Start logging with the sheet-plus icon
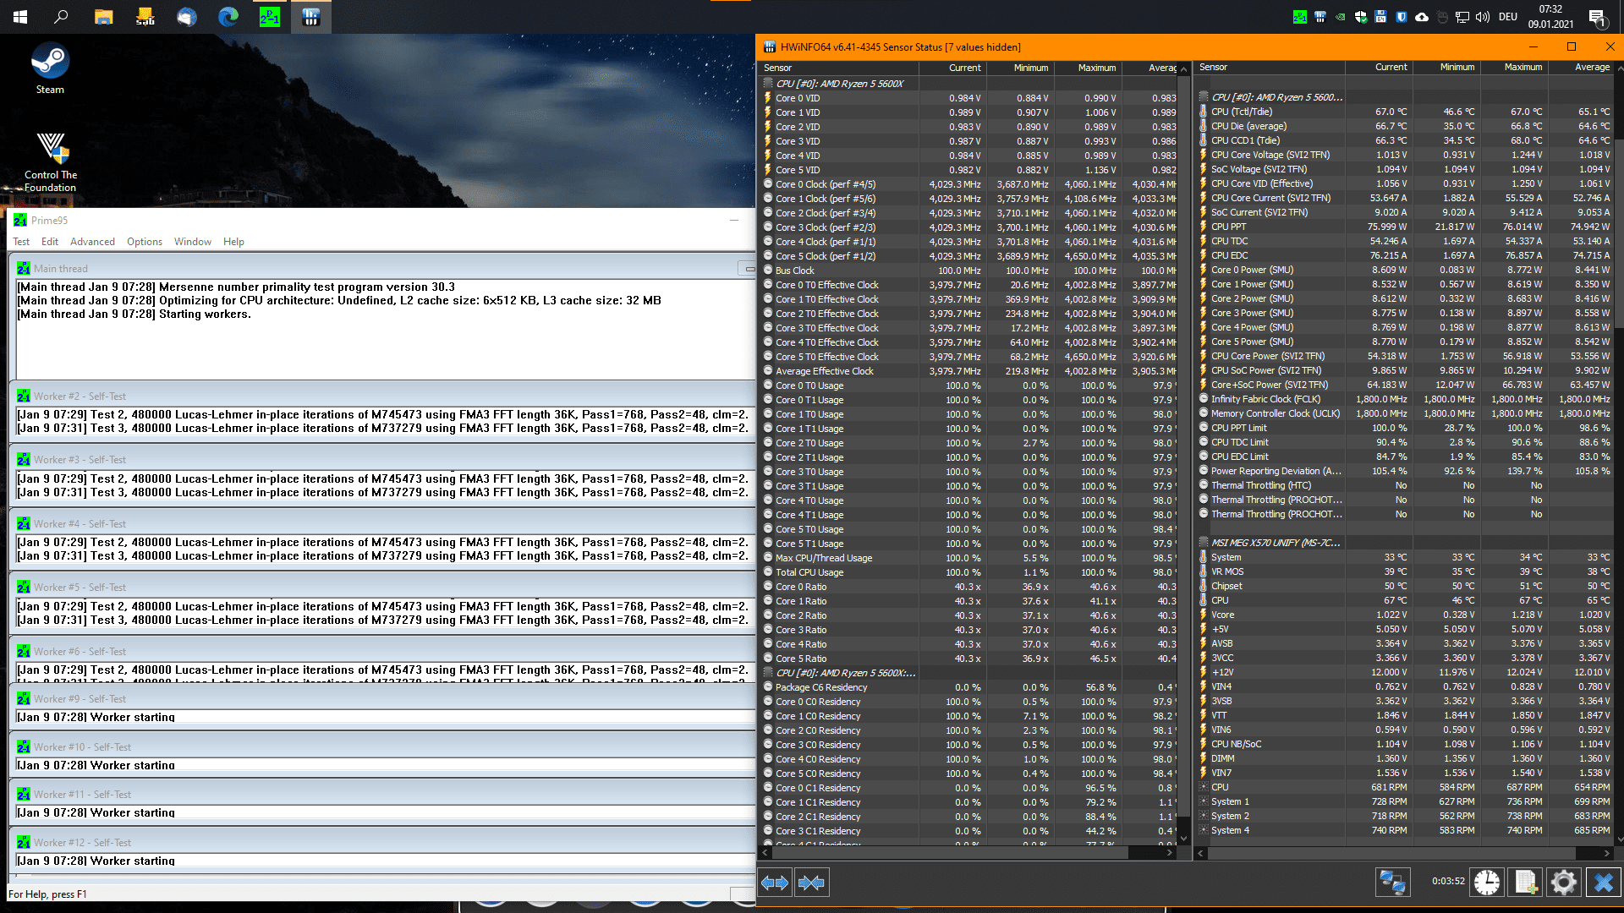 coord(1526,883)
